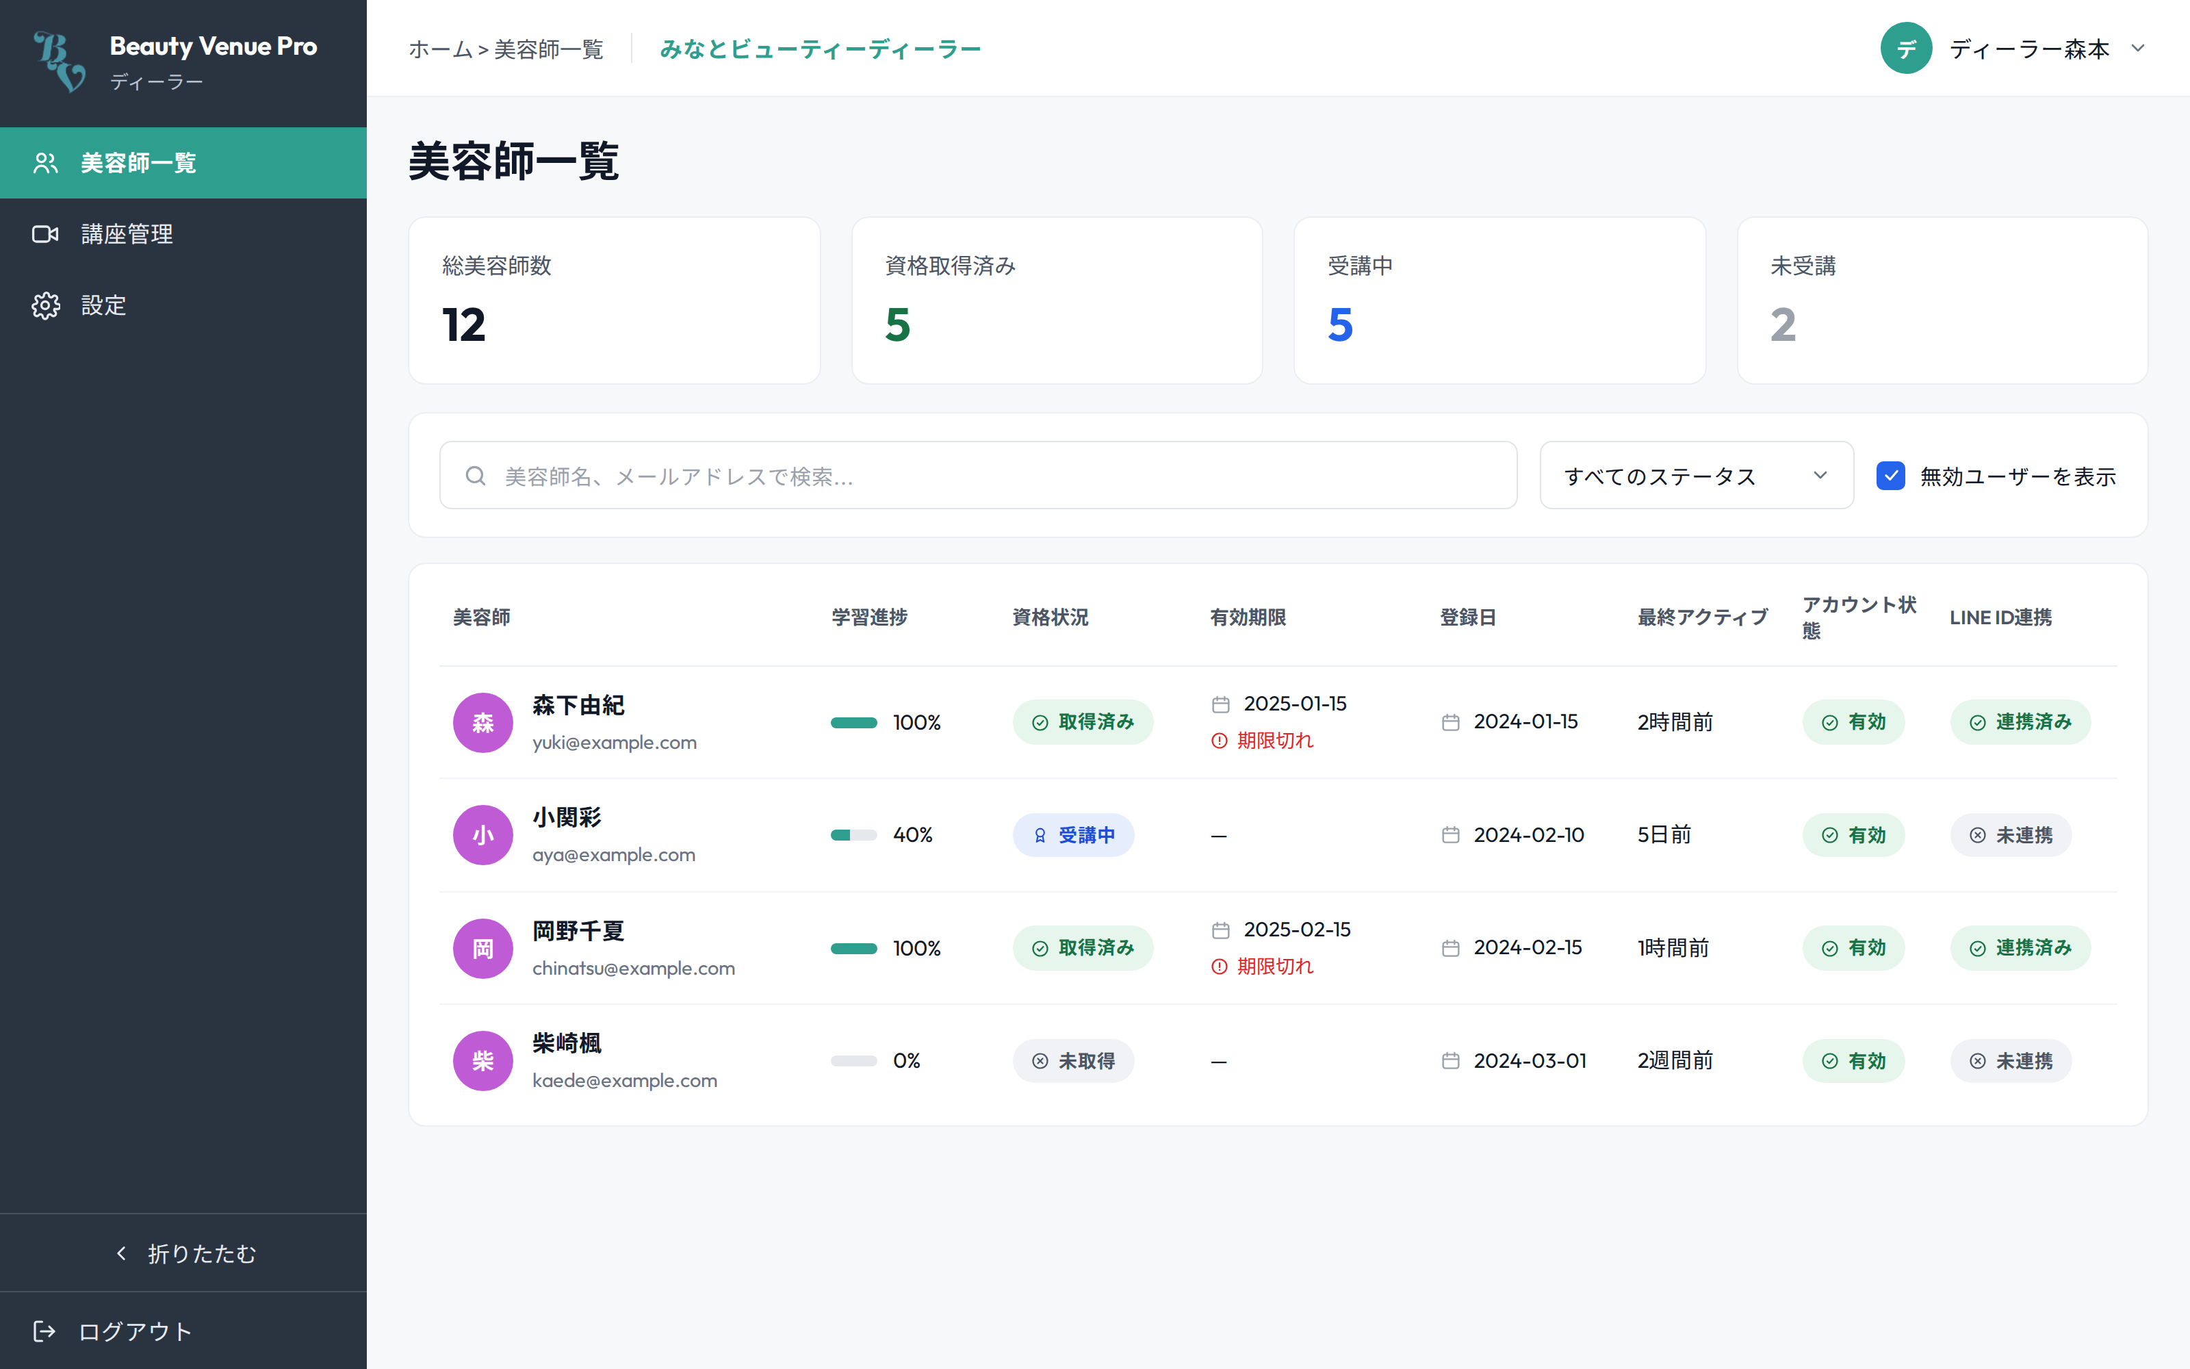2190x1369 pixels.
Task: Click calendar icon next to 2024-02-10
Action: click(1451, 835)
